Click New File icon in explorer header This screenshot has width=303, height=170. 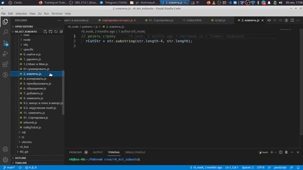tap(45, 32)
